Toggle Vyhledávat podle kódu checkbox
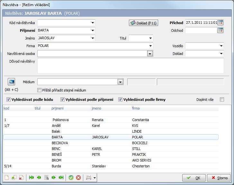The image size is (234, 185). pyautogui.click(x=8, y=100)
